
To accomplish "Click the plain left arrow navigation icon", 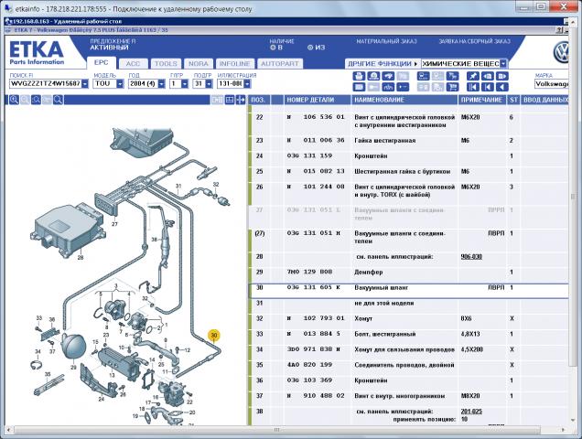I will [x=501, y=87].
